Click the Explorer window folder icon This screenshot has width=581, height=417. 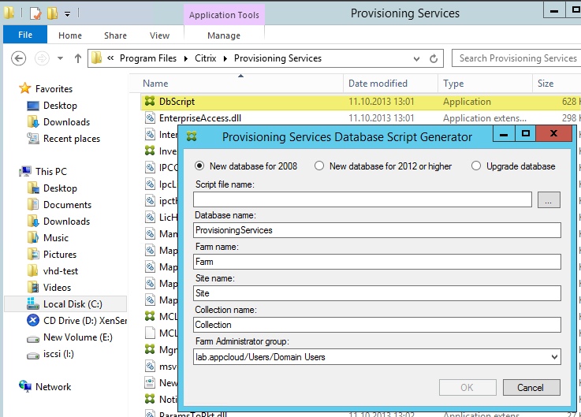[x=9, y=13]
